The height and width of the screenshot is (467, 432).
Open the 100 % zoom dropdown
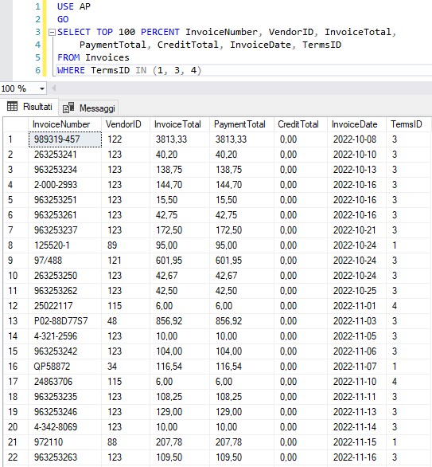tap(42, 88)
